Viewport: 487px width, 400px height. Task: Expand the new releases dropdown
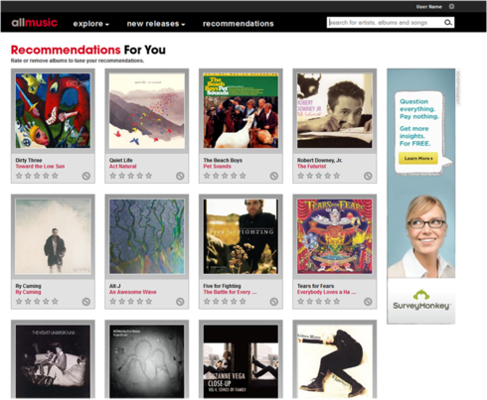click(156, 24)
